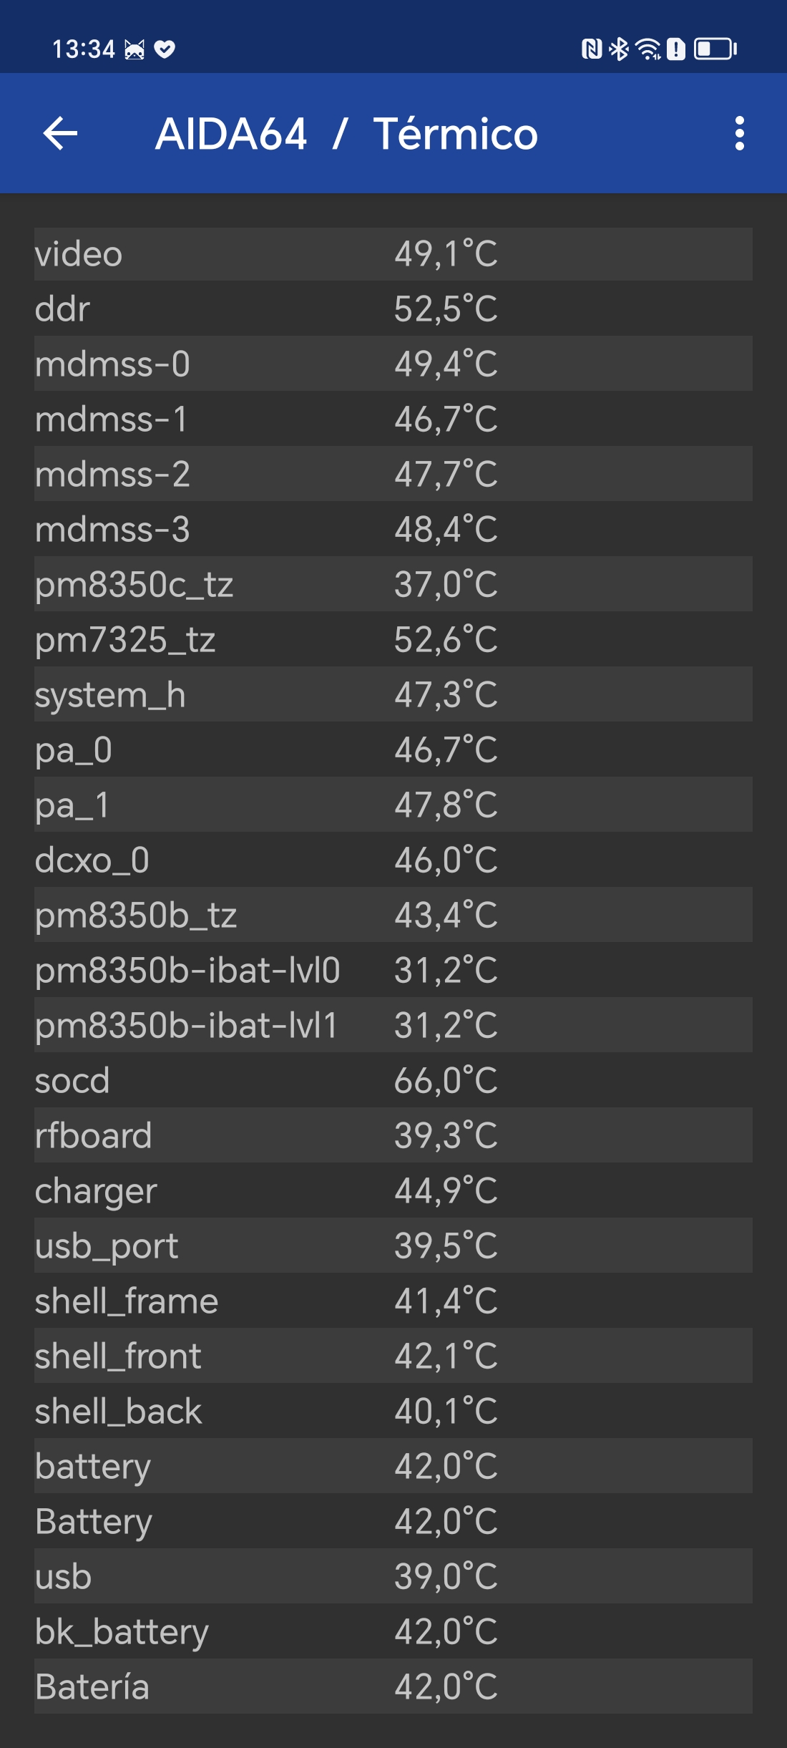Tap the heart notification icon
This screenshot has height=1748, width=787.
pos(165,49)
